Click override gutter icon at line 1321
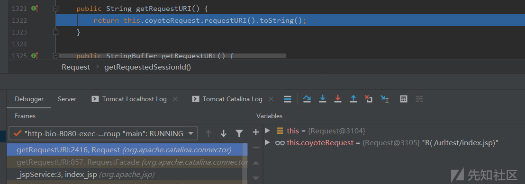 click(x=35, y=9)
